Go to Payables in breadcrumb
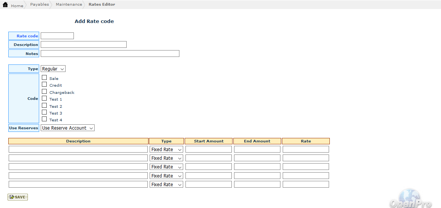This screenshot has height=208, width=441. pos(40,5)
